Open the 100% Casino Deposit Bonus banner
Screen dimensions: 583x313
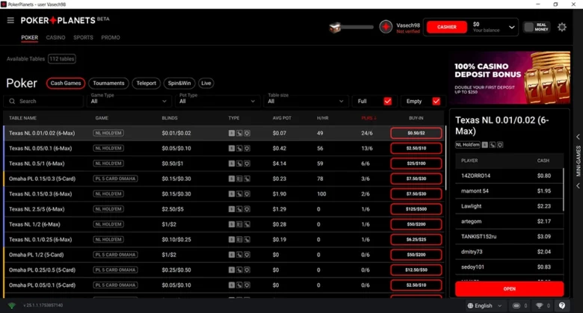pyautogui.click(x=510, y=78)
